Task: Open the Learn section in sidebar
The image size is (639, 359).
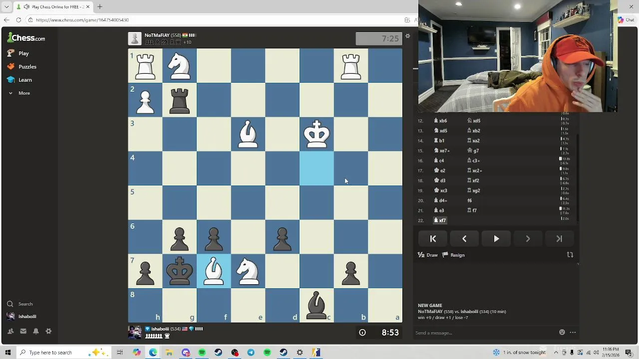Action: click(x=20, y=80)
